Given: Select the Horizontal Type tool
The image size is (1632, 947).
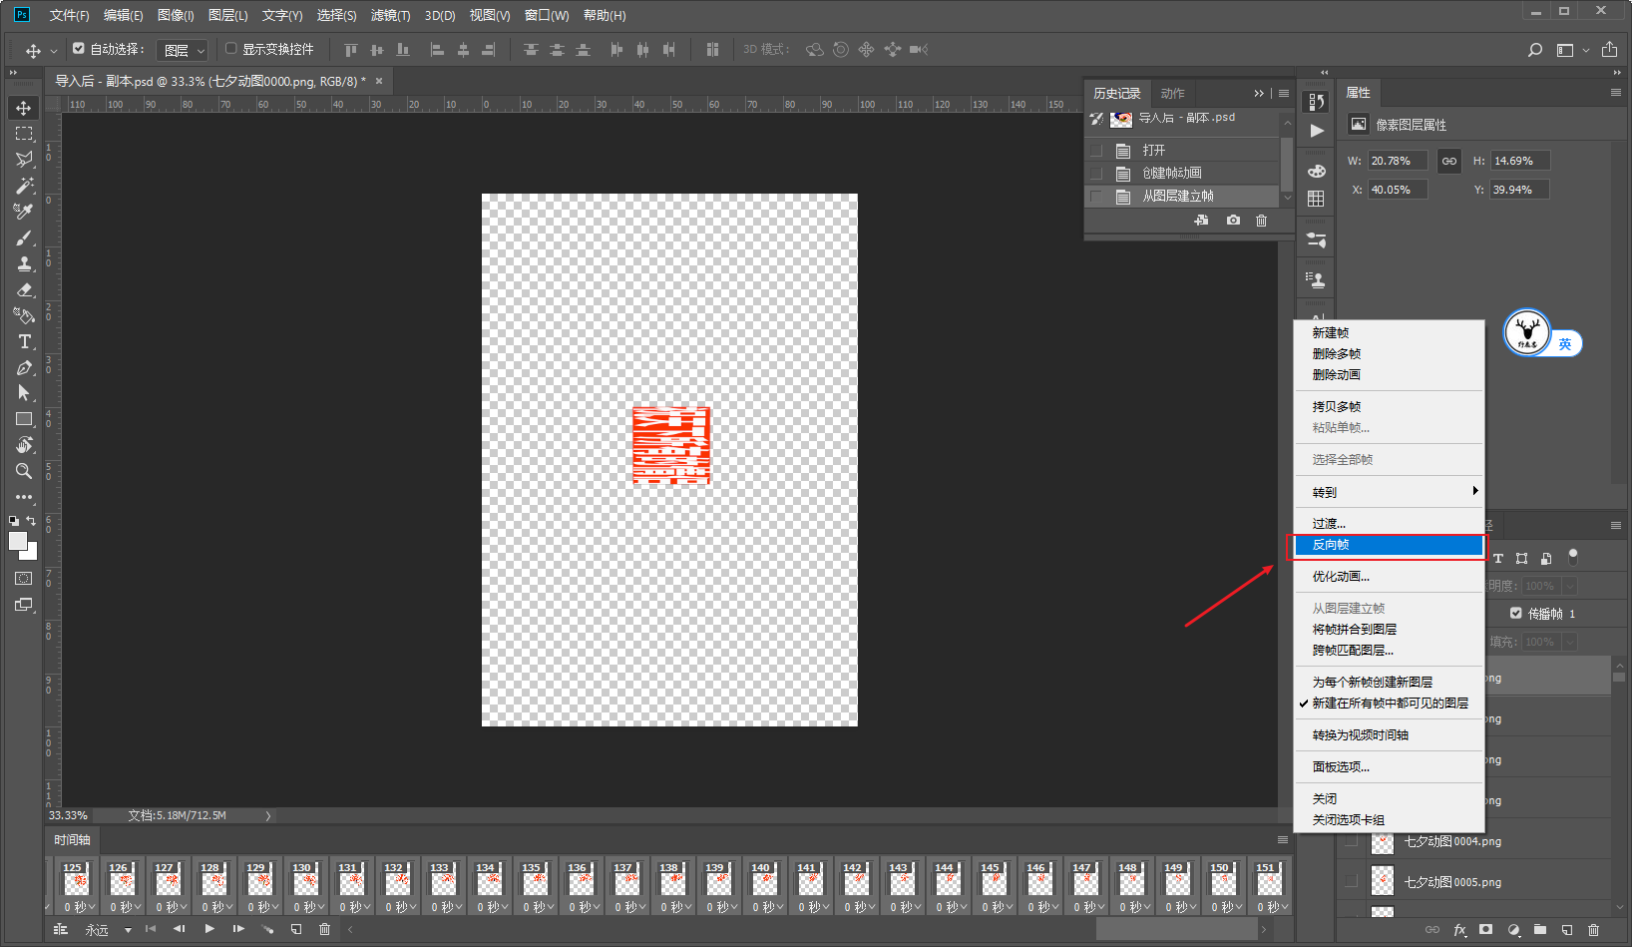Looking at the screenshot, I should (x=24, y=341).
